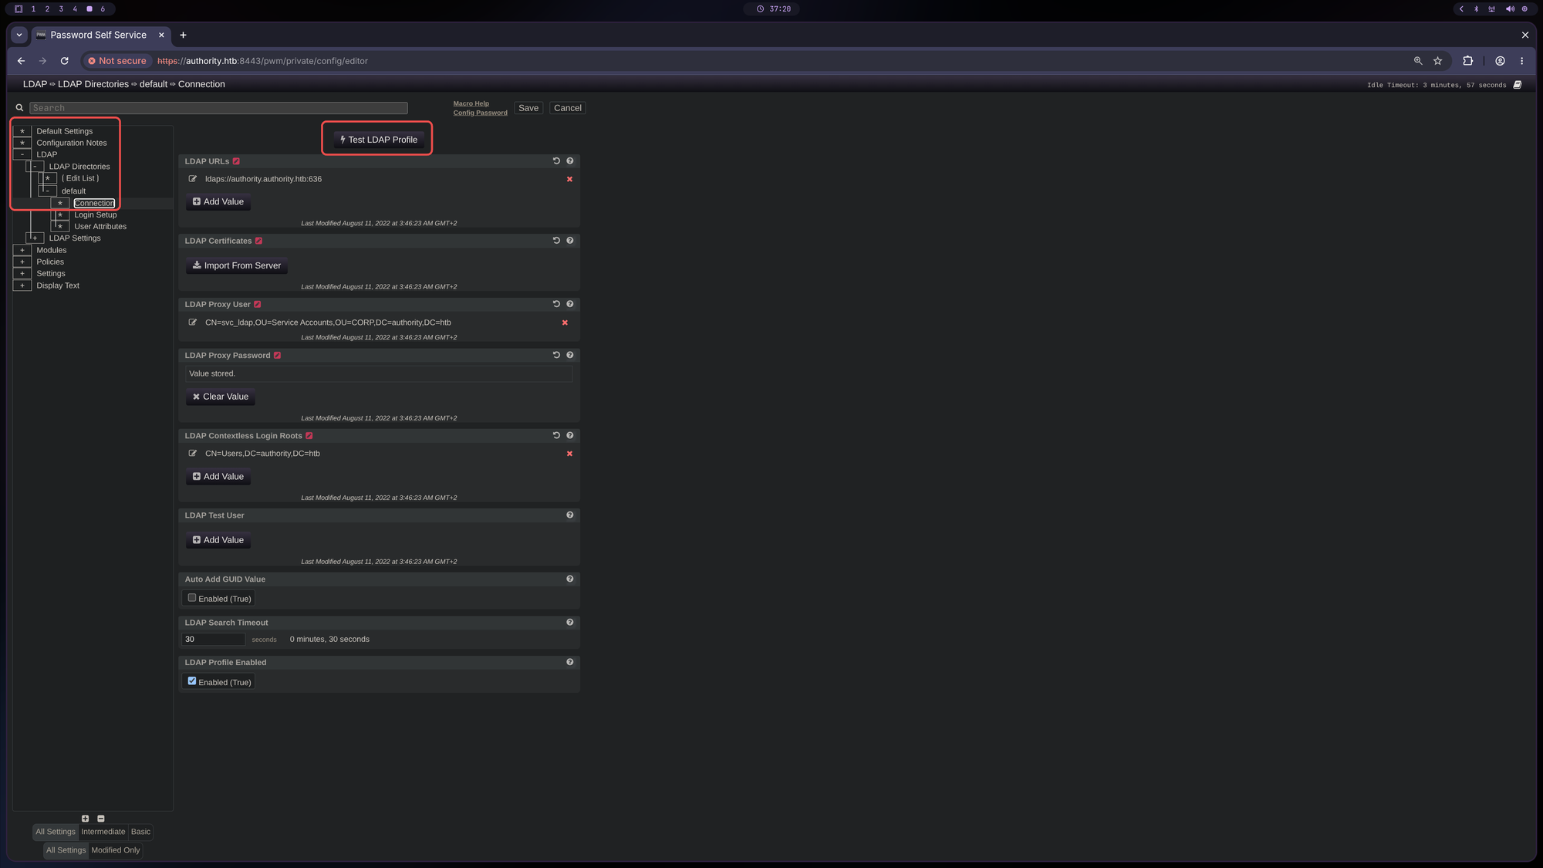This screenshot has height=868, width=1543.
Task: Select the Basic settings level
Action: pyautogui.click(x=140, y=832)
